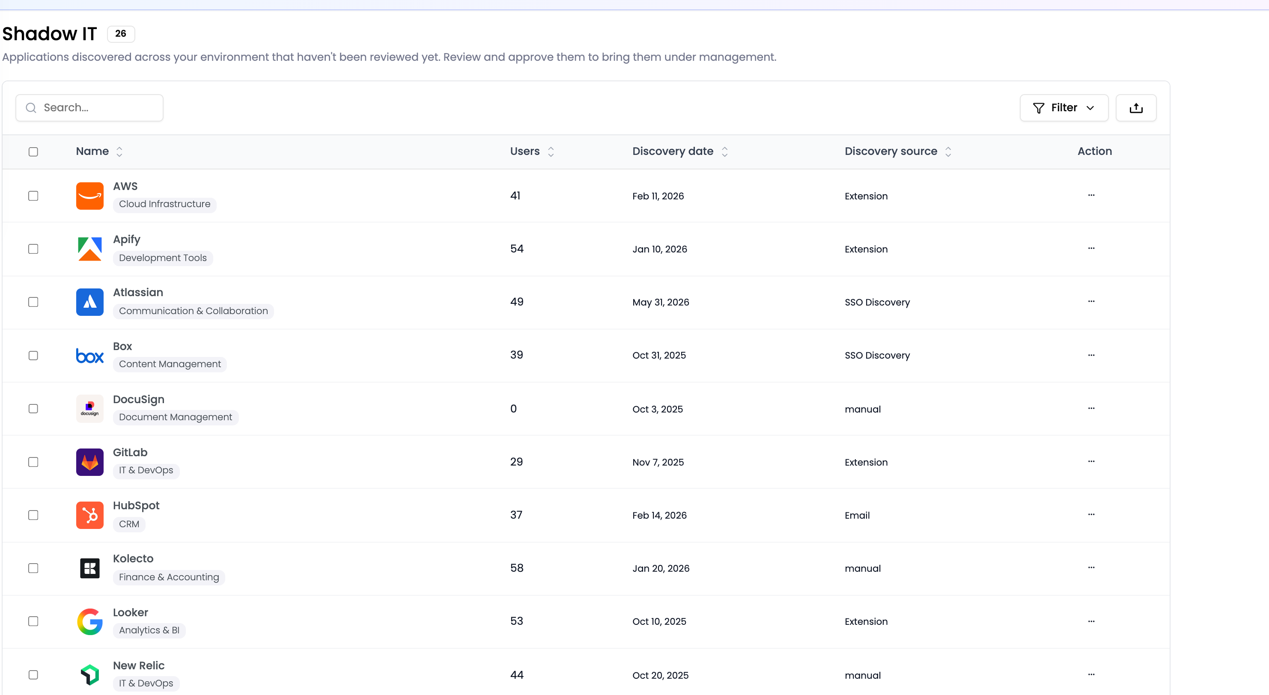Click the New Relic app logo icon
This screenshot has height=695, width=1269.
pos(89,675)
